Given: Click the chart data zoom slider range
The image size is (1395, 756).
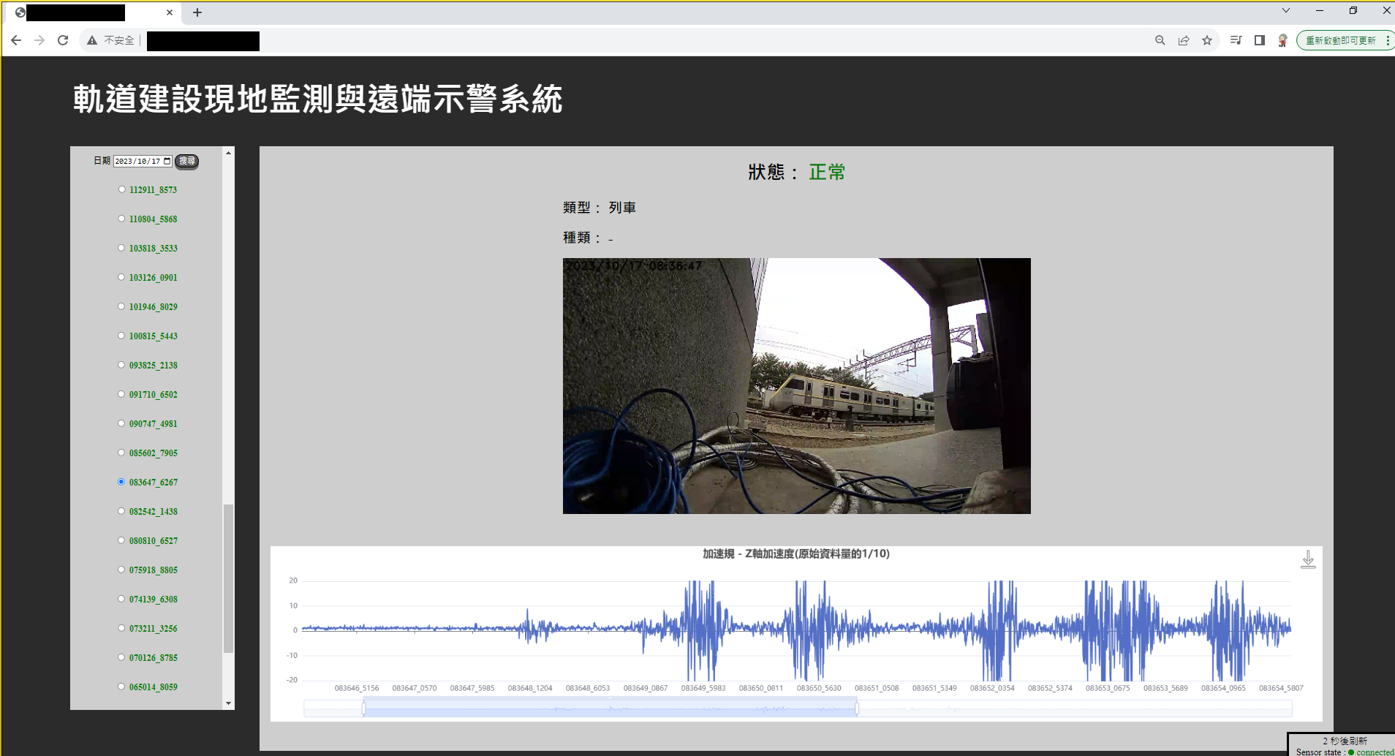Looking at the screenshot, I should [x=610, y=708].
